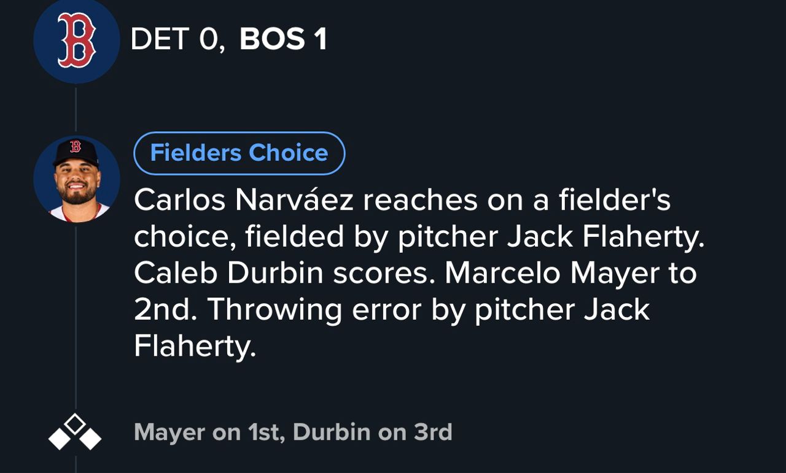Click the timeline line between logo and headshot
Viewport: 786px width, 473px height.
click(76, 109)
